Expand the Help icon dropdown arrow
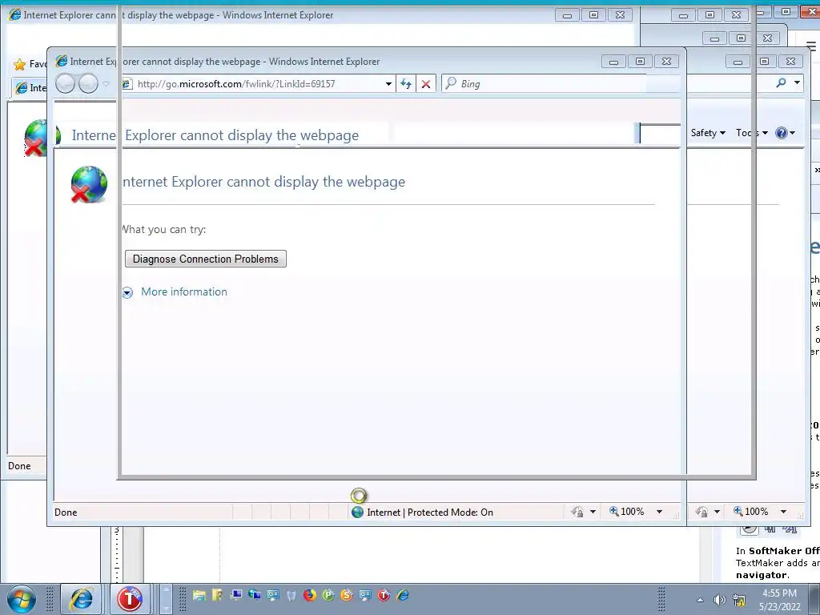 coord(792,133)
